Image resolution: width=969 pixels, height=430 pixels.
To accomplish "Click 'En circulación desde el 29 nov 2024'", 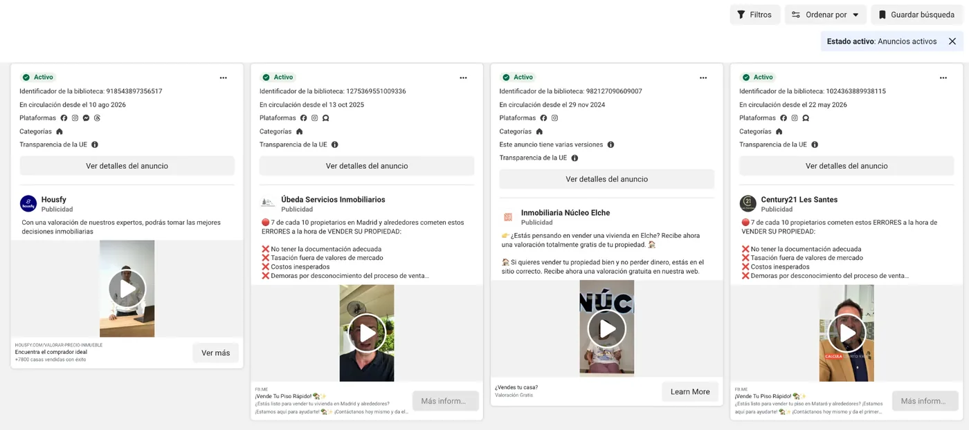I will (552, 105).
